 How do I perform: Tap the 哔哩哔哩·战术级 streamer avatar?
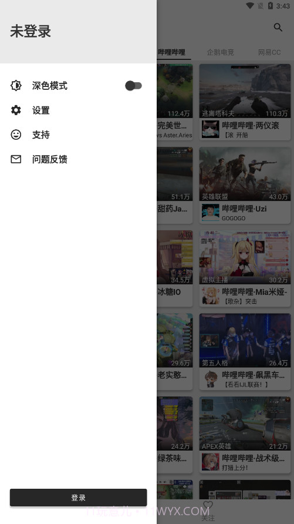(211, 462)
